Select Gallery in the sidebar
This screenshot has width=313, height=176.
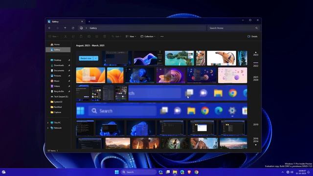point(58,50)
